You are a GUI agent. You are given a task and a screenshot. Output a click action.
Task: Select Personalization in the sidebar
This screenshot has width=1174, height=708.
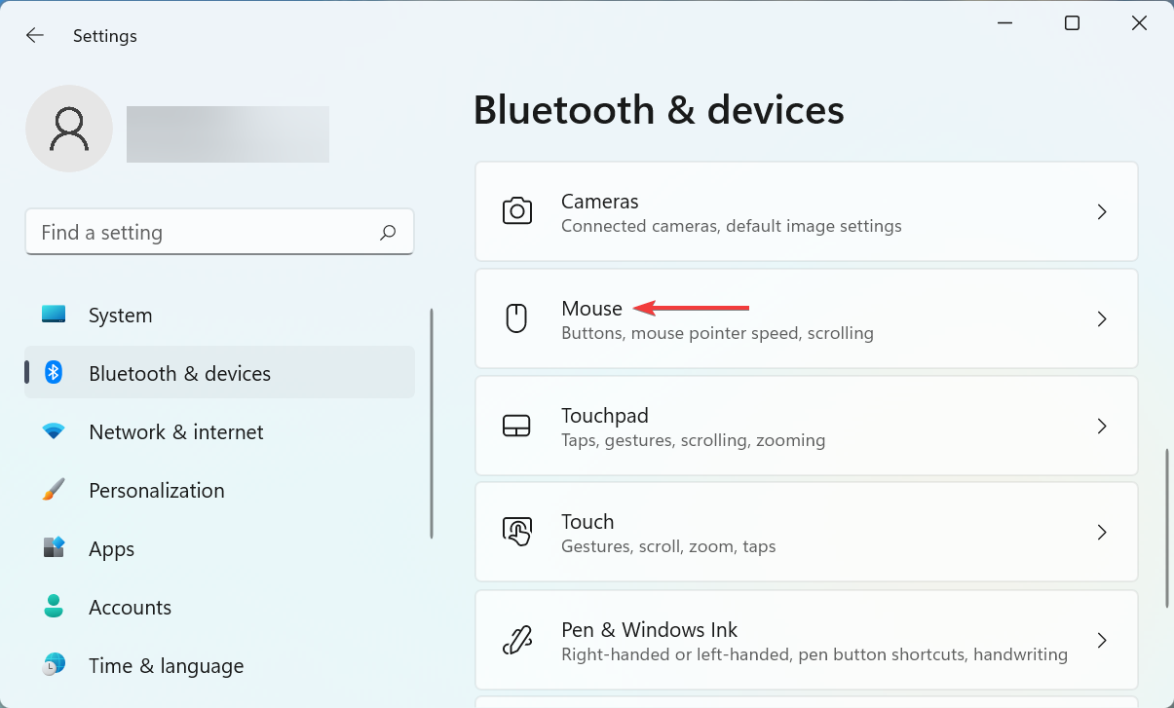coord(156,490)
